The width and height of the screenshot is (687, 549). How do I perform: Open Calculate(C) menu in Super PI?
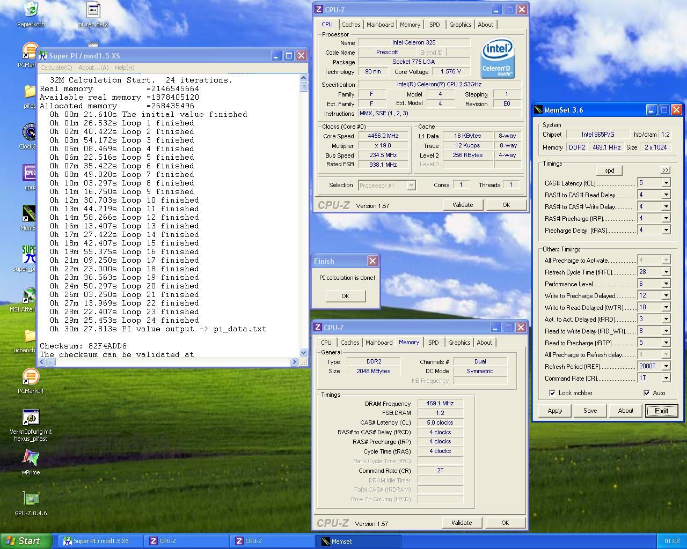pyautogui.click(x=56, y=68)
